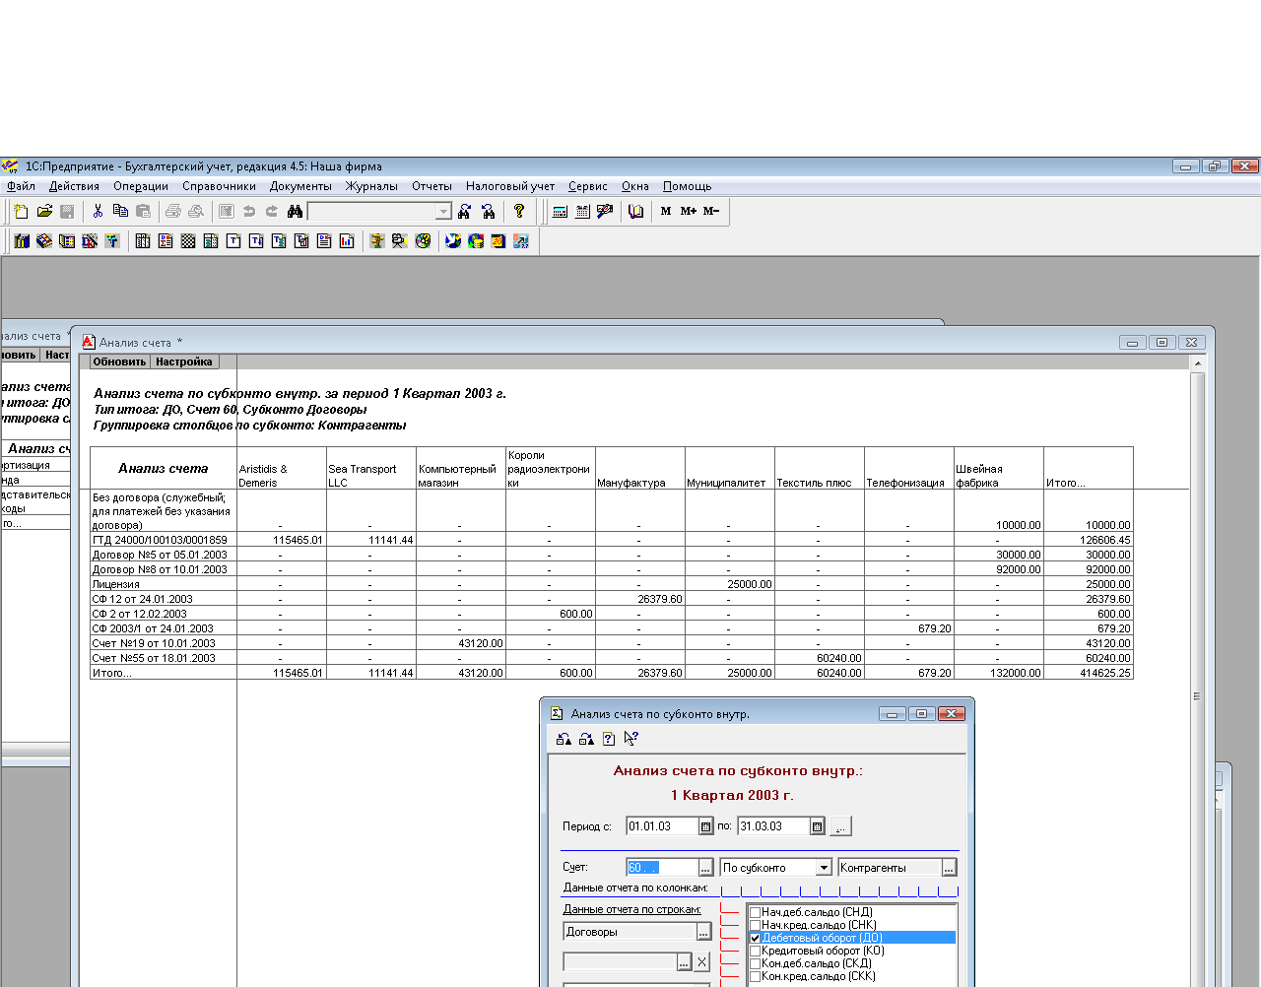Viewport: 1261px width, 987px height.
Task: Open the Договоры selection ellipsis button
Action: (703, 932)
